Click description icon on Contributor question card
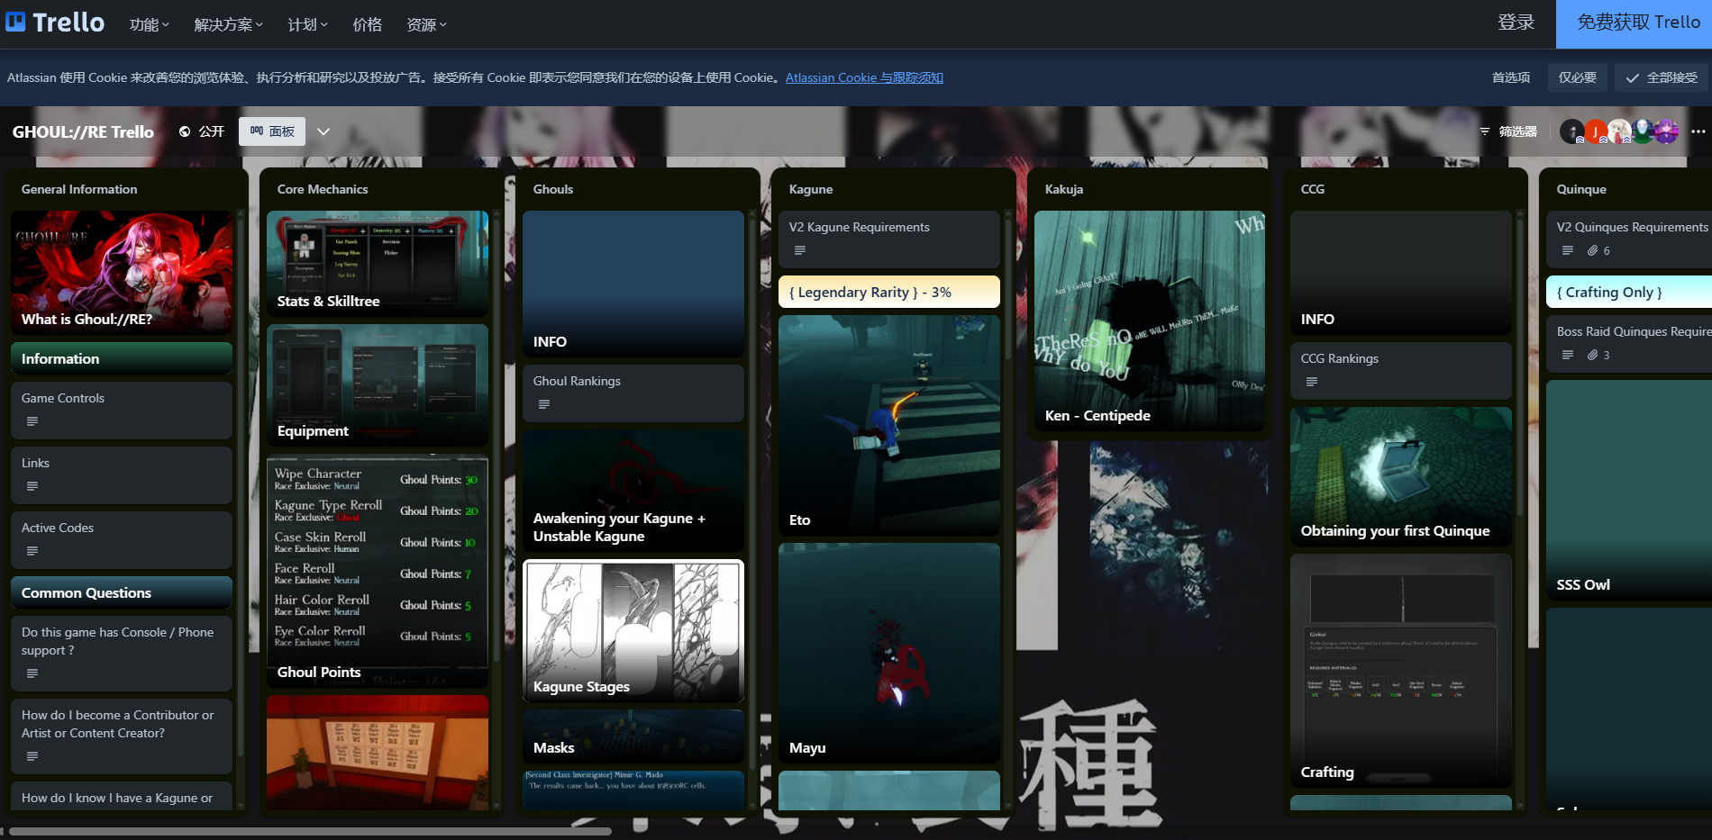1712x840 pixels. [x=32, y=756]
